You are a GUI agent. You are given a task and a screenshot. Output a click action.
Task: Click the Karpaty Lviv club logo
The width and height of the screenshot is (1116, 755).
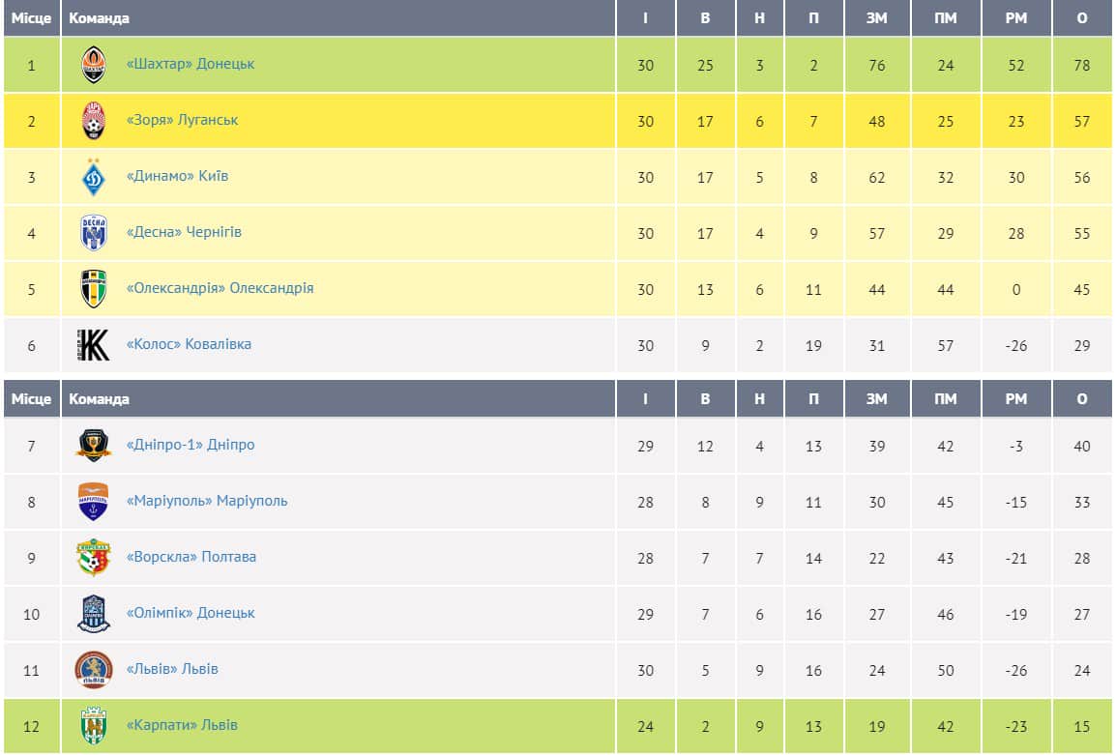(94, 726)
